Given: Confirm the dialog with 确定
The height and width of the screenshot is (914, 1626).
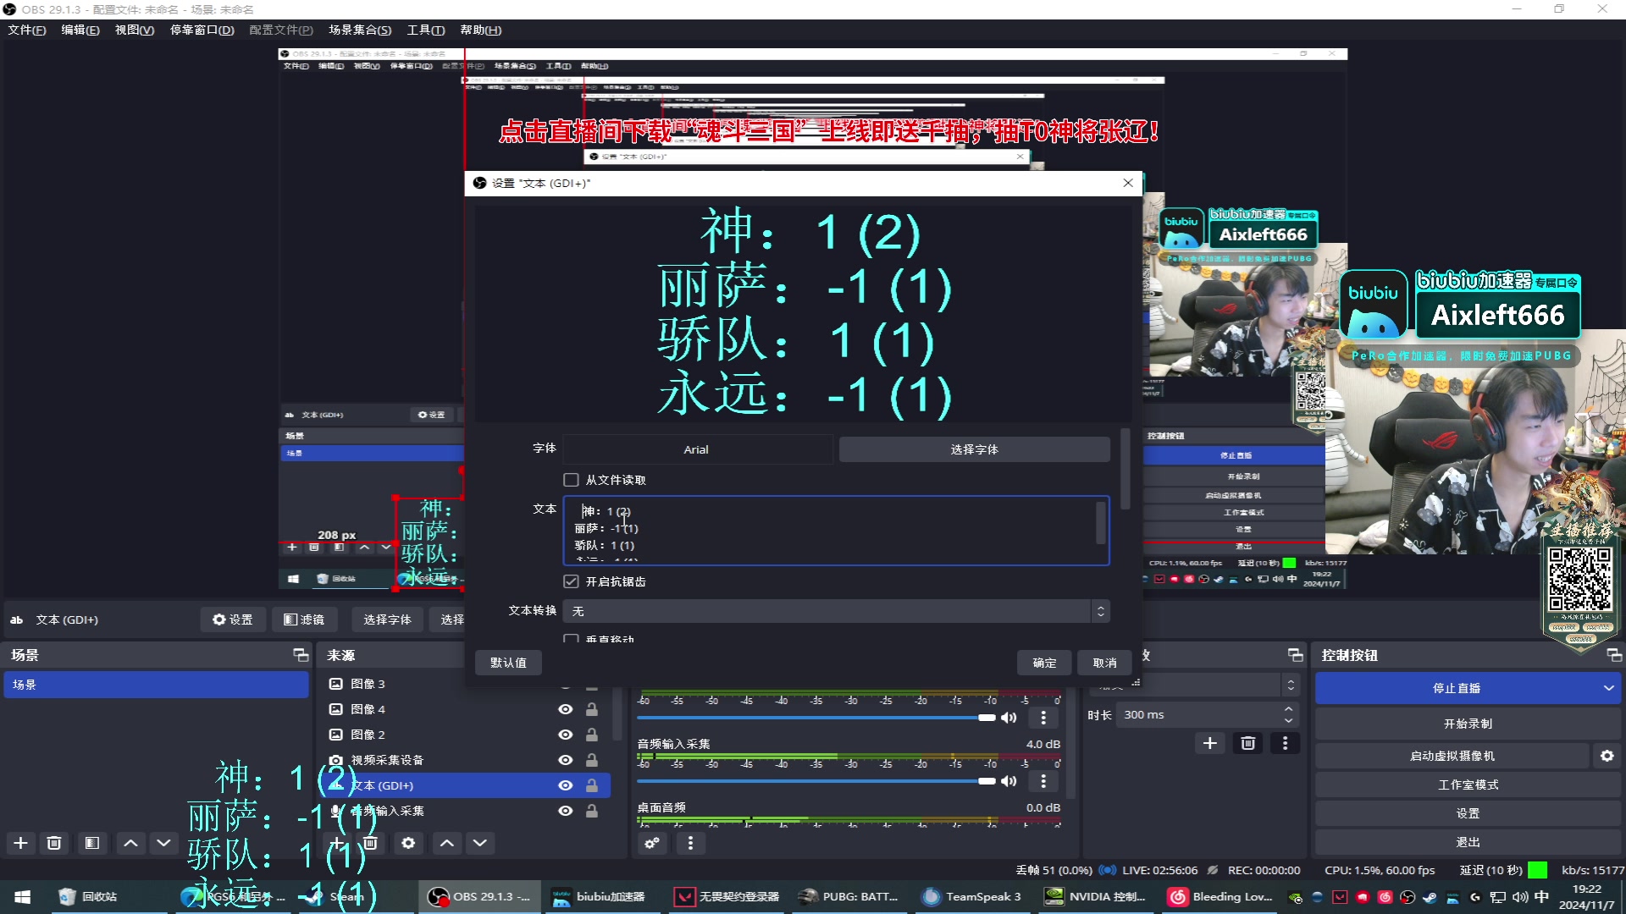Looking at the screenshot, I should point(1044,663).
